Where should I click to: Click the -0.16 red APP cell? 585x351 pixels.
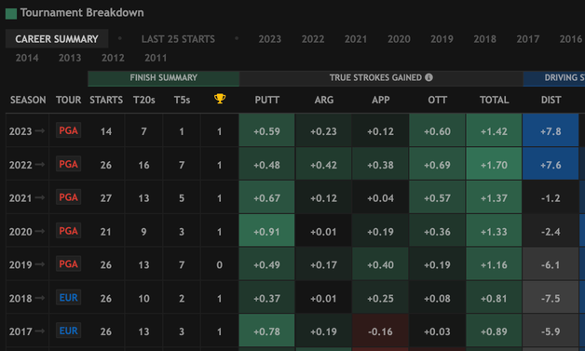pyautogui.click(x=380, y=331)
